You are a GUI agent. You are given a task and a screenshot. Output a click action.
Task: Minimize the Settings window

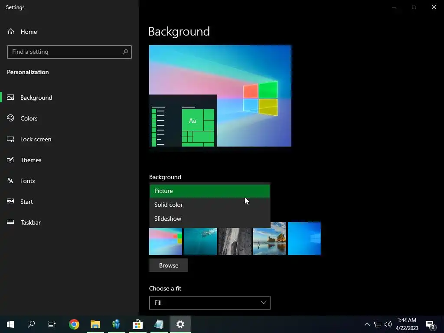(394, 7)
